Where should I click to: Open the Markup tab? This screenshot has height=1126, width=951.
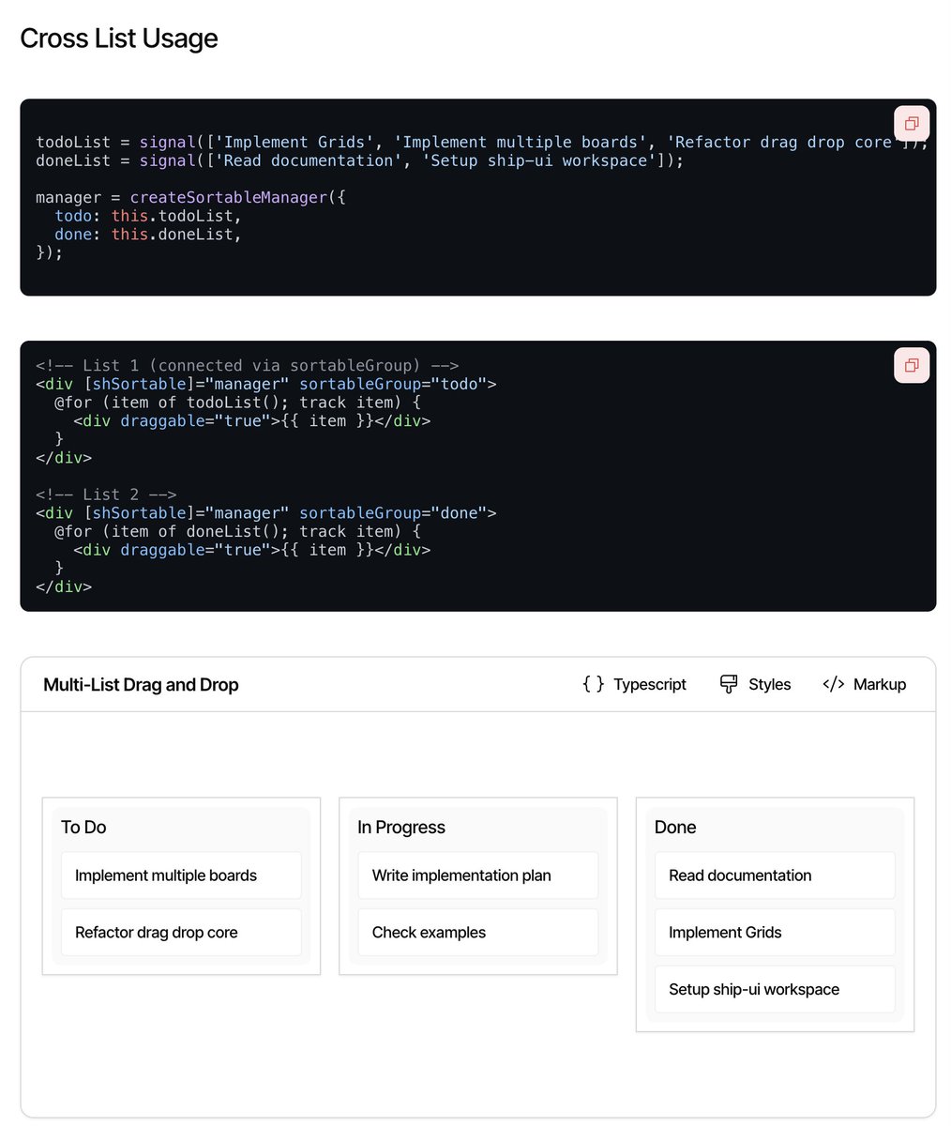click(865, 684)
